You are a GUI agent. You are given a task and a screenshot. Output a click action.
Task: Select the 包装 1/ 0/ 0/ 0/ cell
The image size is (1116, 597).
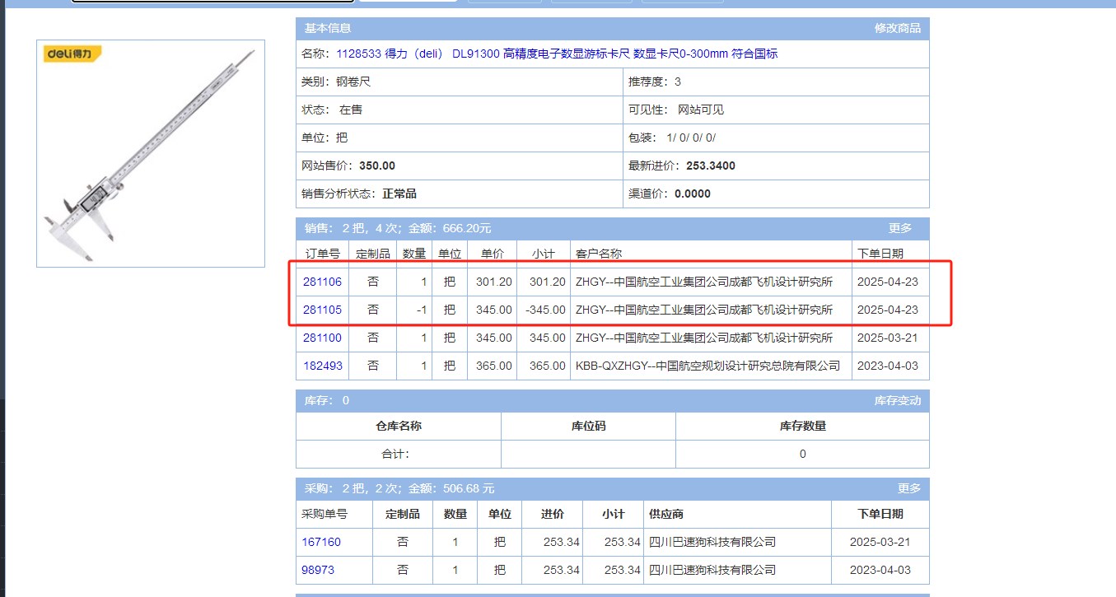(x=776, y=138)
